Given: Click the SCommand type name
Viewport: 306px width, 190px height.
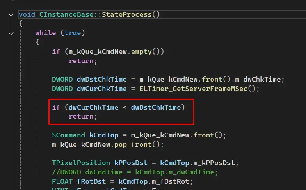Looking at the screenshot, I should 68,135.
